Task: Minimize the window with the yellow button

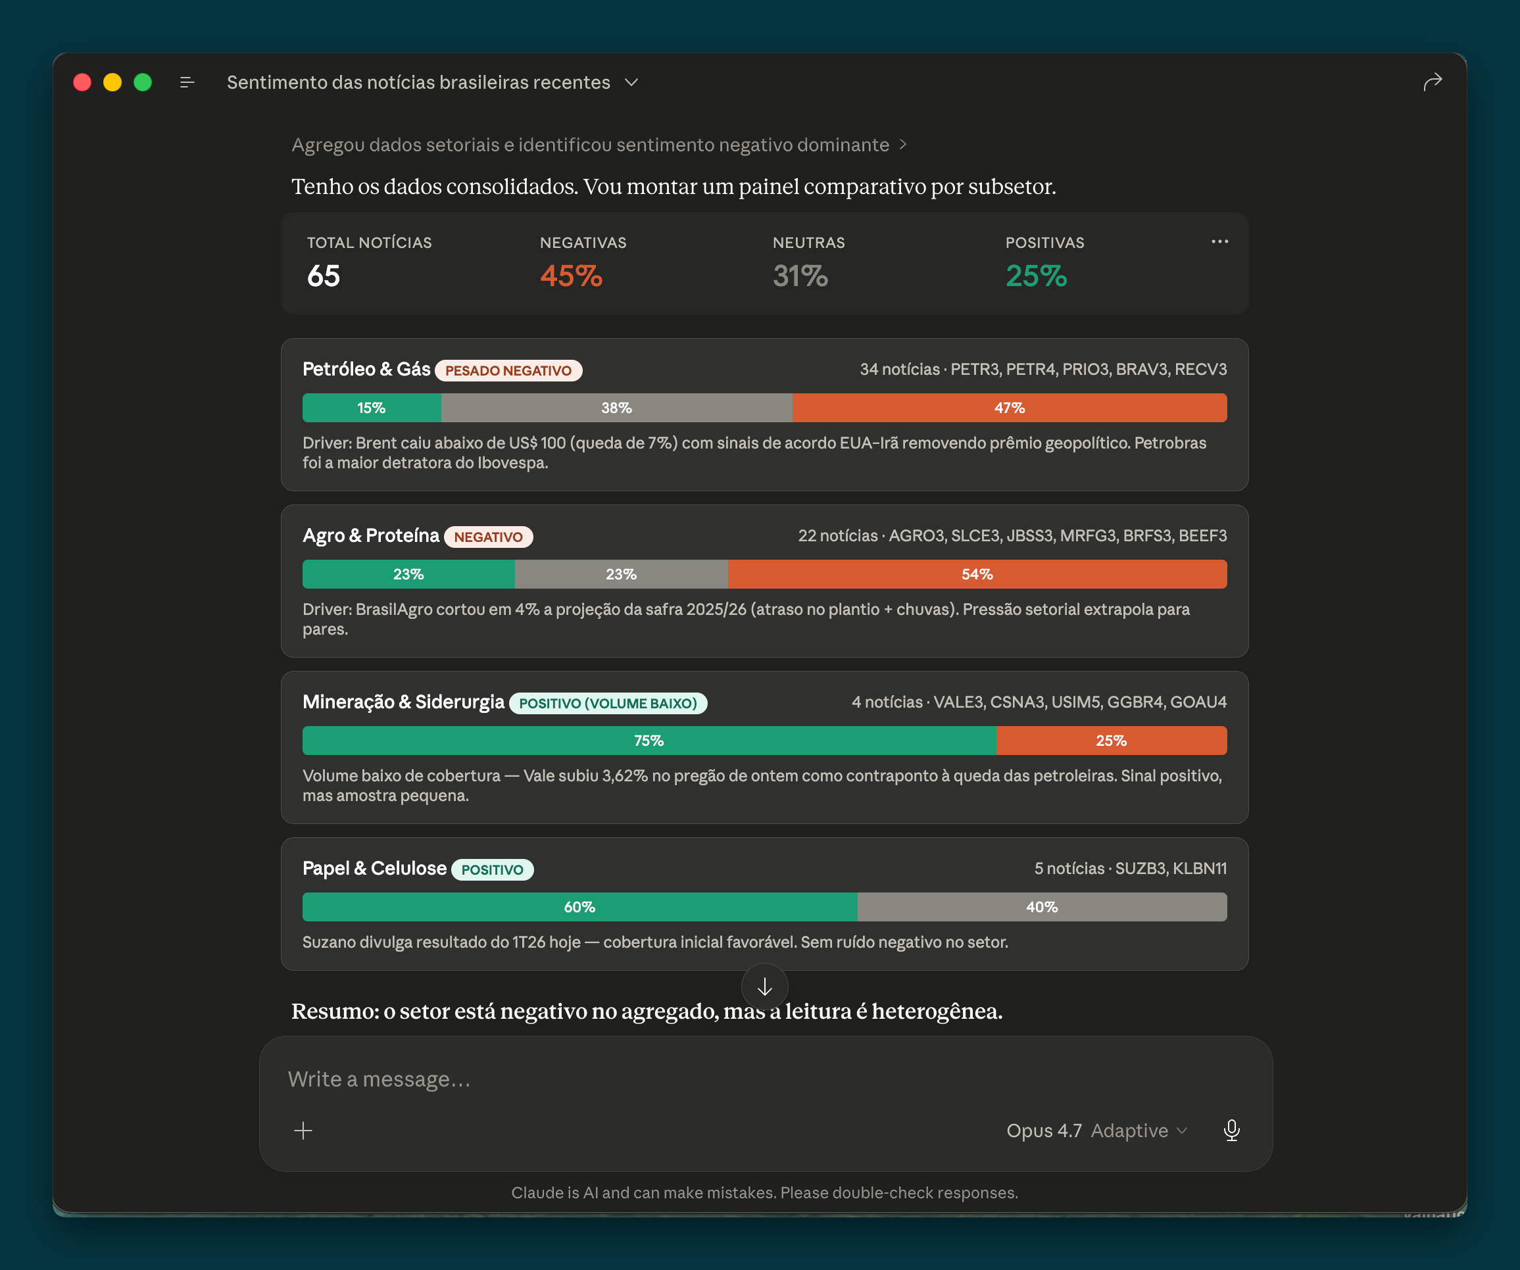Action: [x=112, y=82]
